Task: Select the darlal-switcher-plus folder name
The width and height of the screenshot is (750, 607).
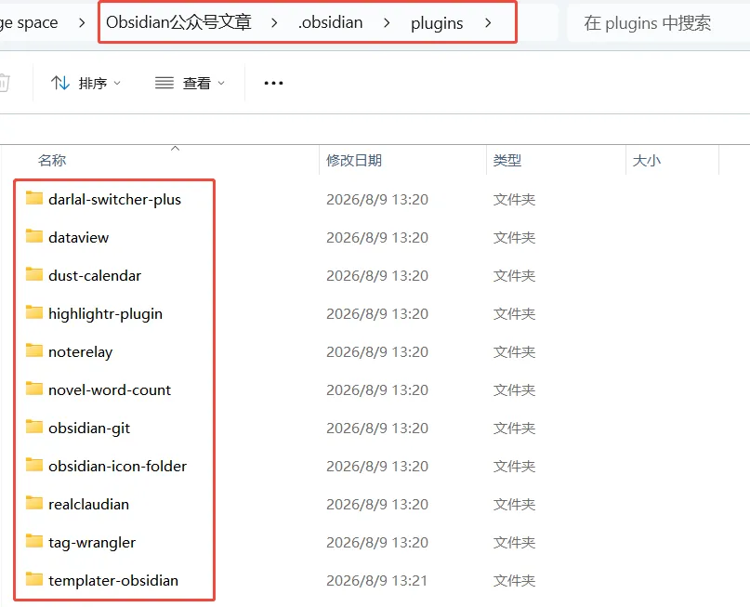Action: click(115, 199)
